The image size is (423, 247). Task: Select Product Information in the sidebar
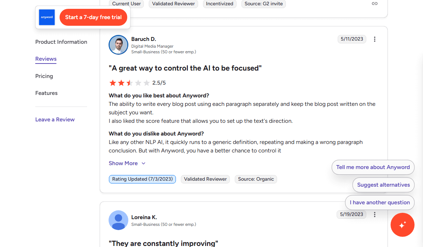point(61,42)
